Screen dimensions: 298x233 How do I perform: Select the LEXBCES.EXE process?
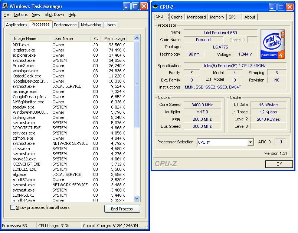pyautogui.click(x=69, y=169)
